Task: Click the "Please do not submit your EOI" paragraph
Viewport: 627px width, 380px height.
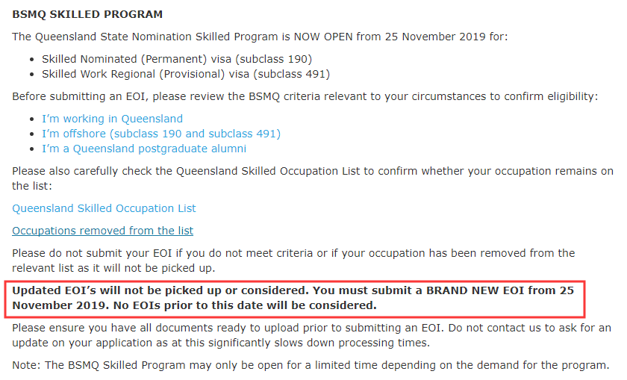Action: (293, 253)
